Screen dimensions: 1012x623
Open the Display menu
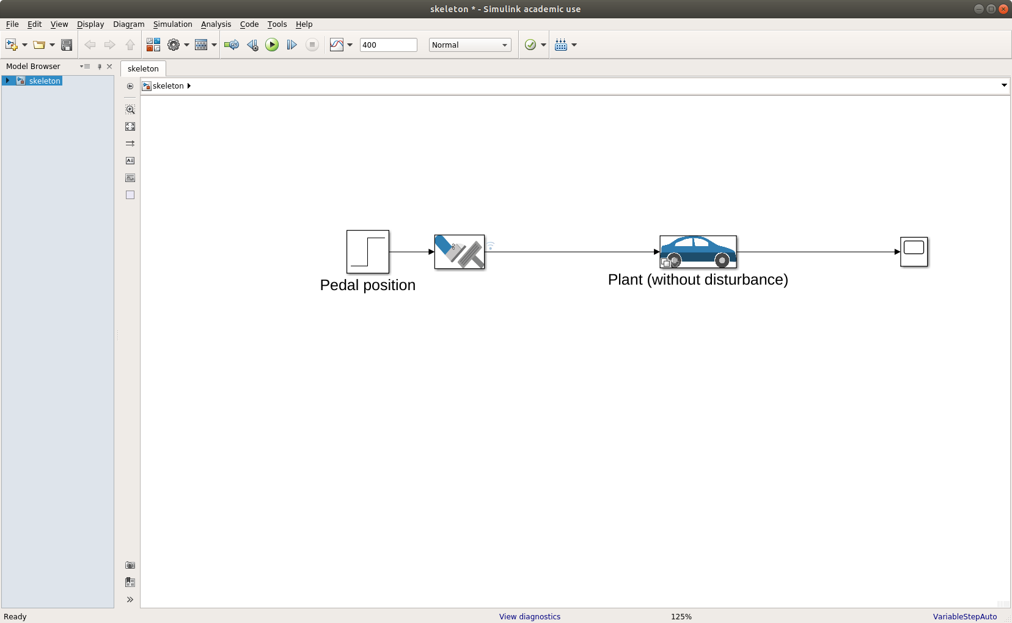(90, 24)
